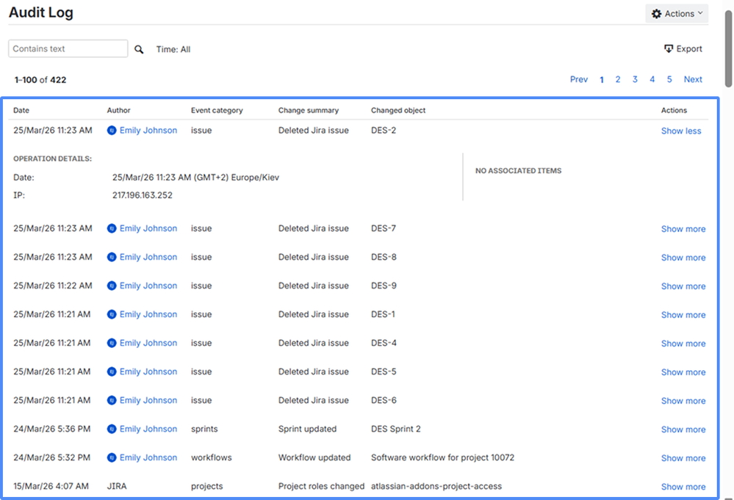Click Emily Johnson's avatar on the Workflow updated row

(x=112, y=457)
